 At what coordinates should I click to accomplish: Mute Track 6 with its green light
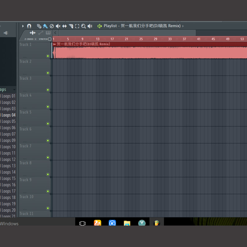[x=48, y=140]
